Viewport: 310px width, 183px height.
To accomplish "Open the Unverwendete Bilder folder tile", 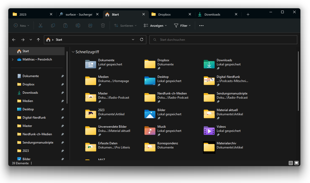I will [x=108, y=131].
